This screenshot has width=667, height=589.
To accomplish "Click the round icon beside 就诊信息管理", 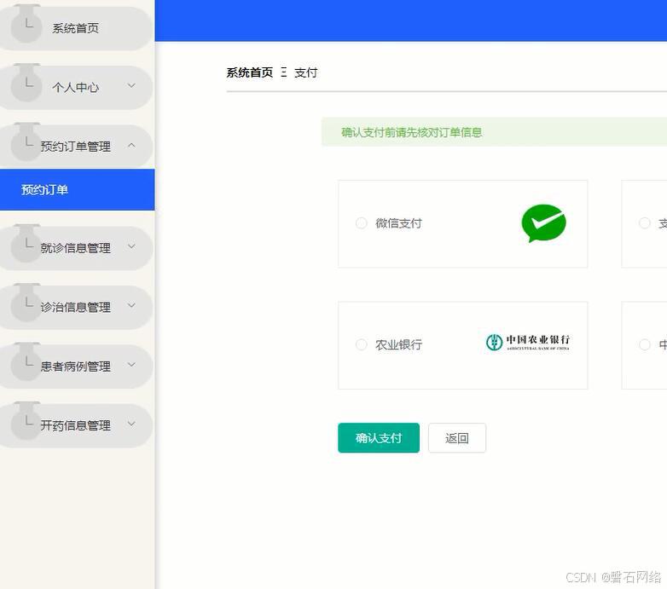I will pos(26,245).
